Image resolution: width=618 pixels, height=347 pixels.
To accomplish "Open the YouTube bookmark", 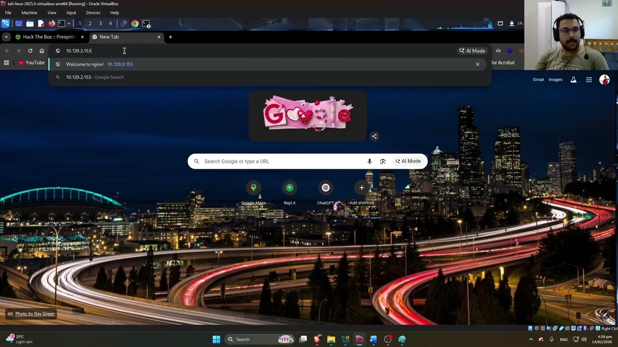I will point(32,63).
